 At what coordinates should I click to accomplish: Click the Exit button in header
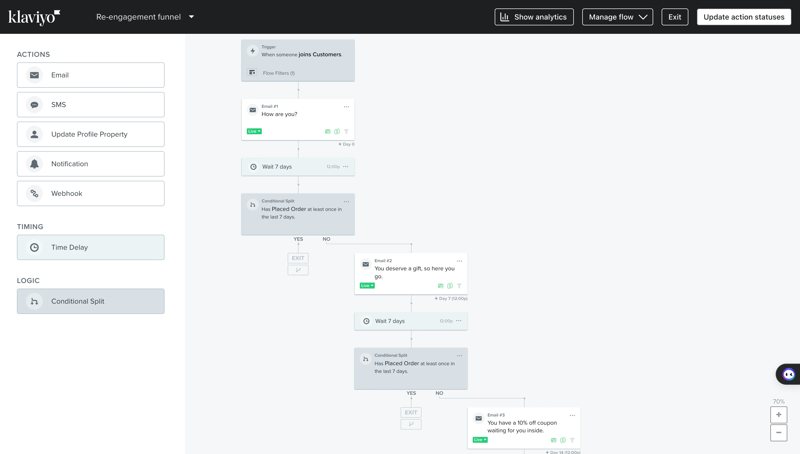click(x=675, y=17)
